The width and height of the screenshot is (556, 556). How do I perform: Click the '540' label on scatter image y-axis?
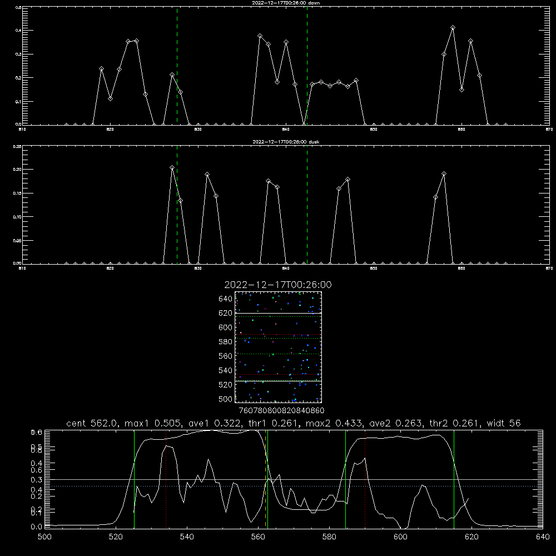pos(226,370)
